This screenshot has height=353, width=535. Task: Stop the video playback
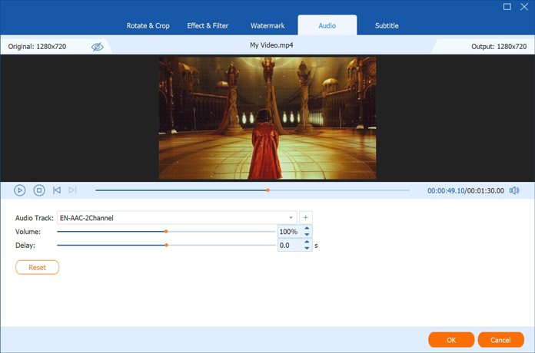coord(38,190)
